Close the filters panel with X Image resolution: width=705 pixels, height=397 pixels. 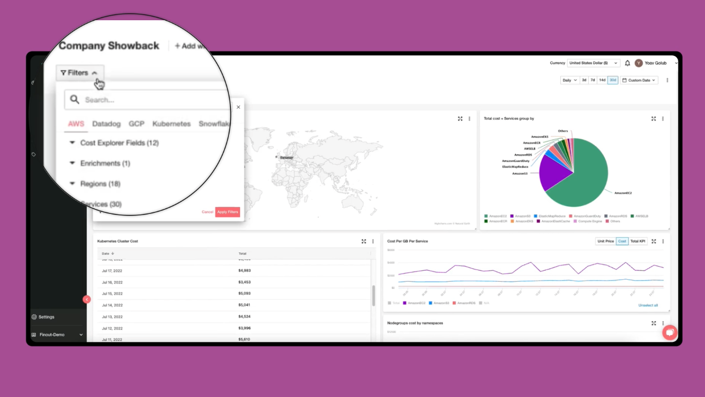pos(239,107)
